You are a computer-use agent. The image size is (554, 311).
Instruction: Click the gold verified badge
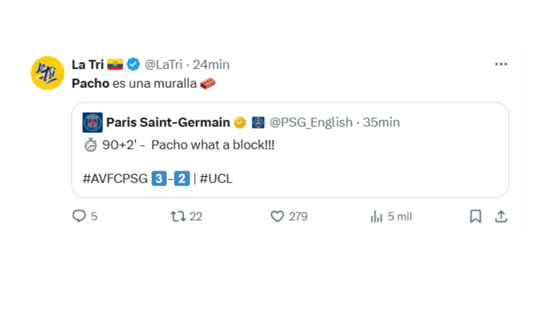(x=240, y=123)
